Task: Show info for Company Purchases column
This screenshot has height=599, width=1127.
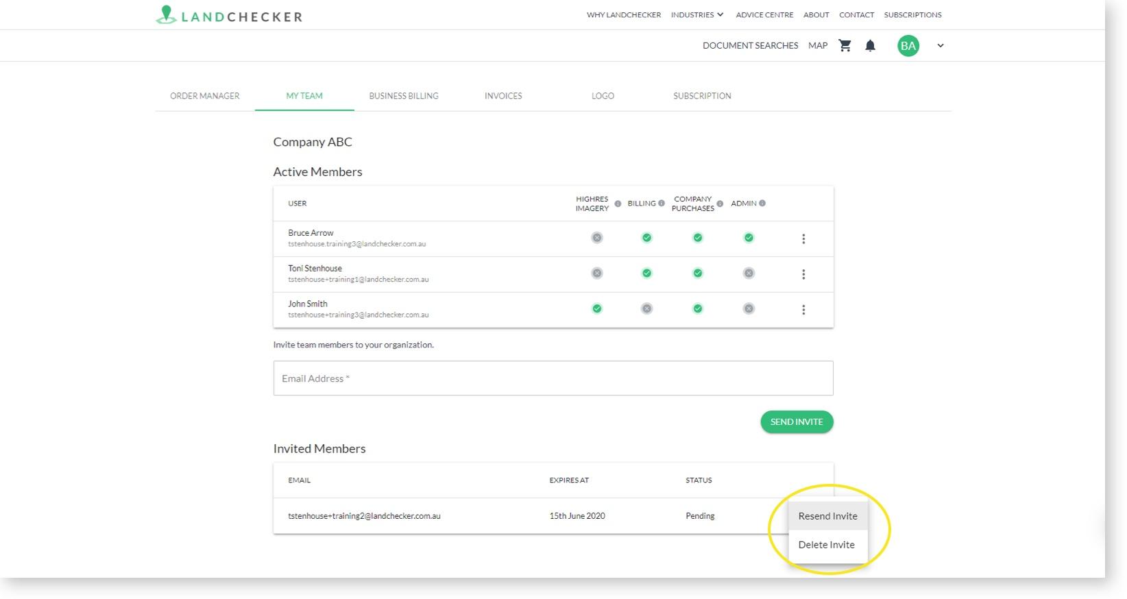Action: [x=720, y=204]
